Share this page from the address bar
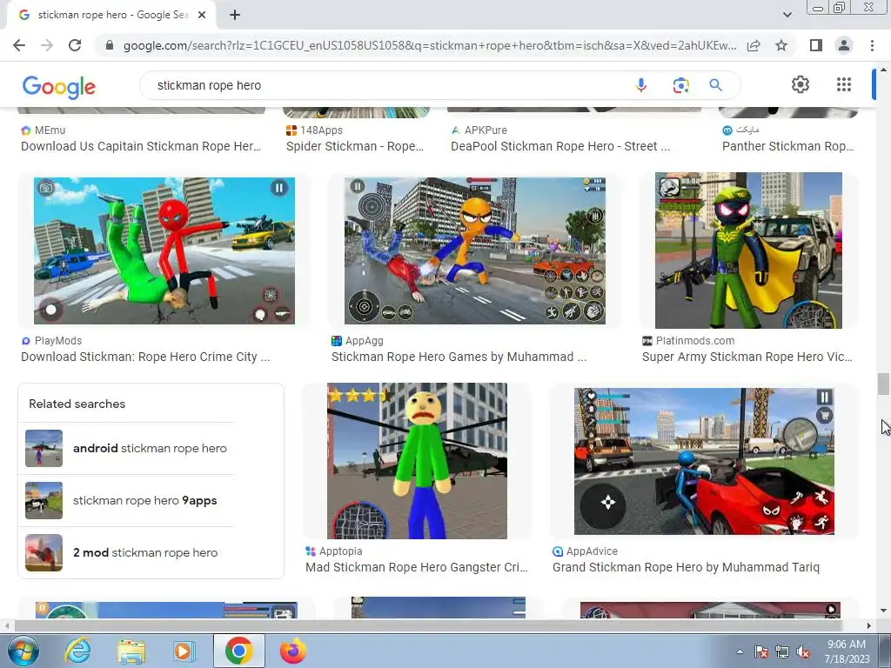The image size is (891, 668). (754, 45)
